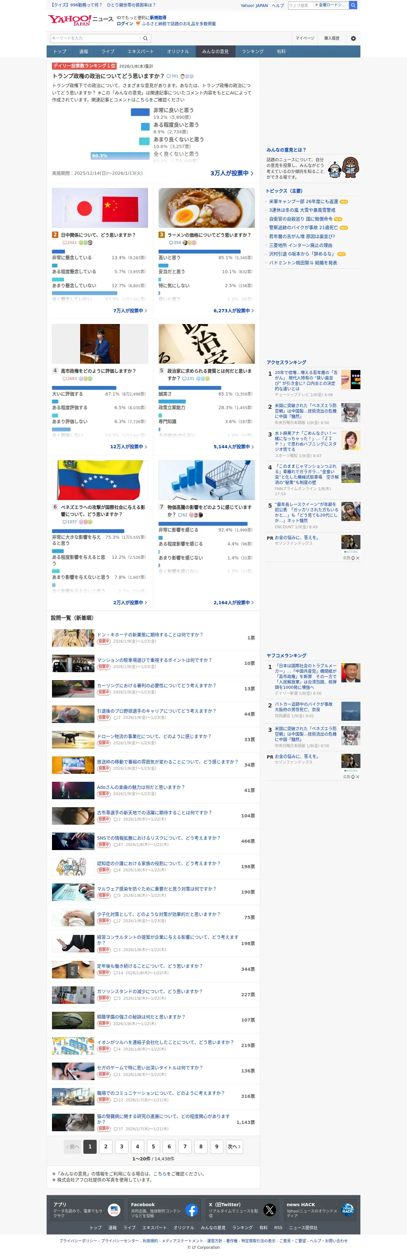Click the ログイン link
This screenshot has width=407, height=1257.
(x=125, y=24)
